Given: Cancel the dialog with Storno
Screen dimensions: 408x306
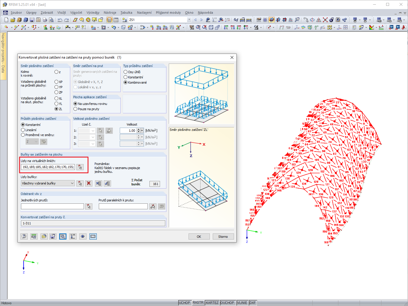Looking at the screenshot, I should pos(223,237).
